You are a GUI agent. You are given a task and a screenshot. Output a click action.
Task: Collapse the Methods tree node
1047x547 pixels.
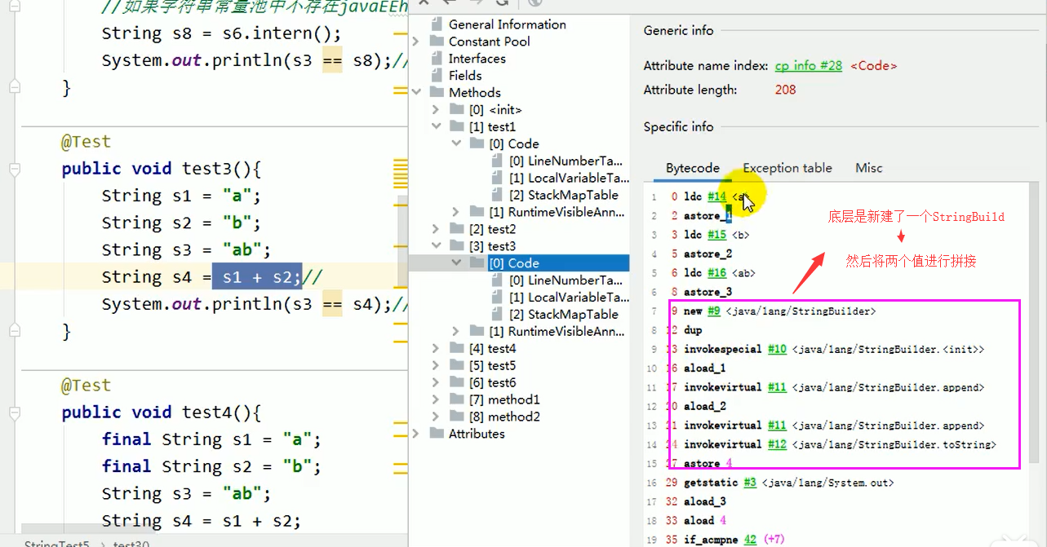(417, 93)
